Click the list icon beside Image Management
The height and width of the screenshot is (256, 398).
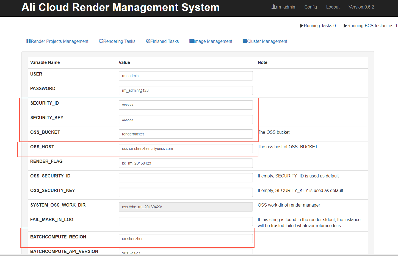(x=192, y=41)
